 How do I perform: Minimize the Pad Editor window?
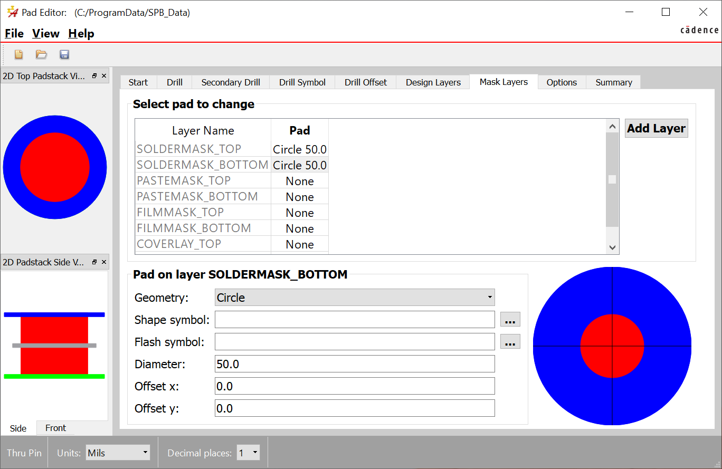pyautogui.click(x=629, y=12)
